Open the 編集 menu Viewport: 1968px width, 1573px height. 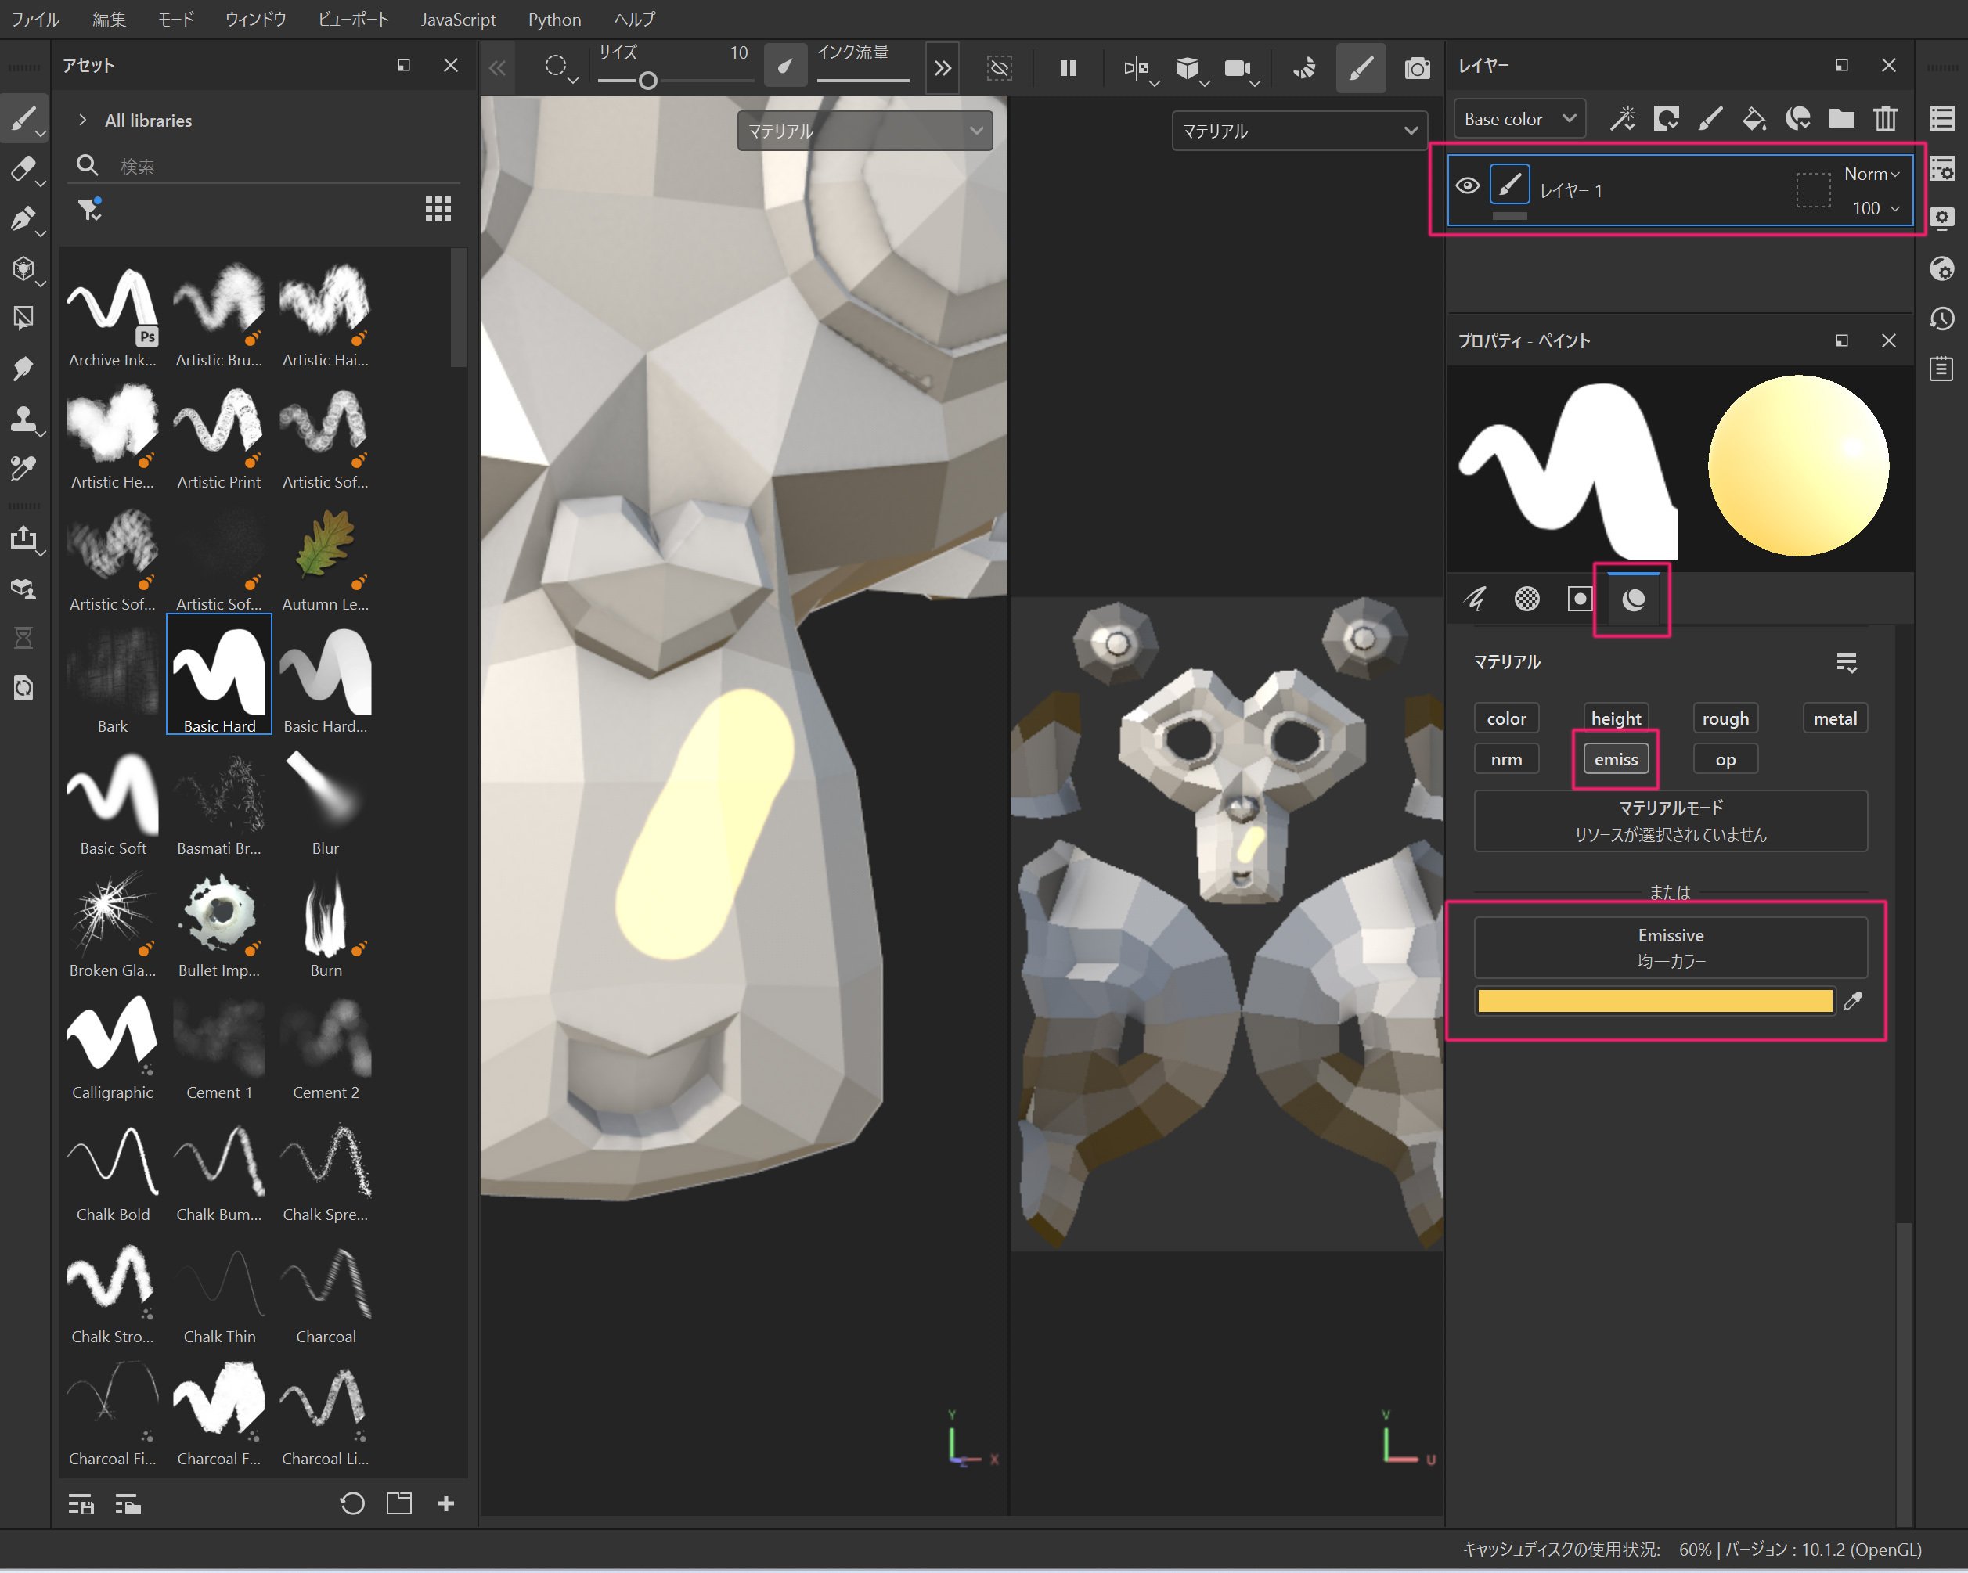[109, 19]
